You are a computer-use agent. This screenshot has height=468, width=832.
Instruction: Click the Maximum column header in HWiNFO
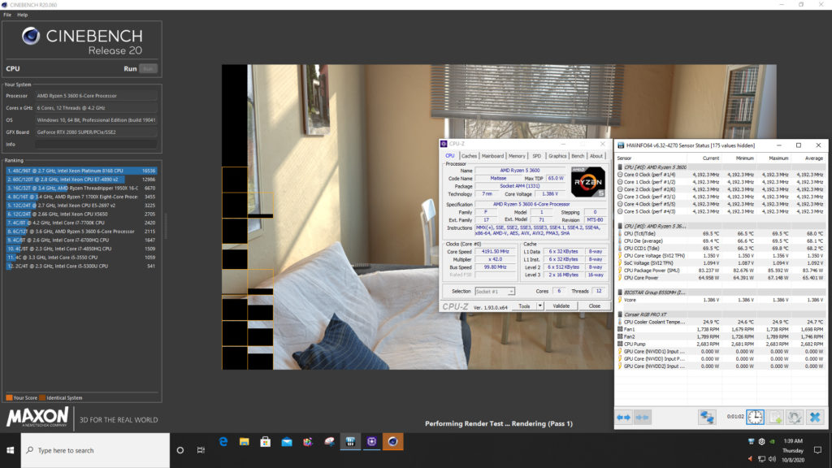click(x=778, y=158)
